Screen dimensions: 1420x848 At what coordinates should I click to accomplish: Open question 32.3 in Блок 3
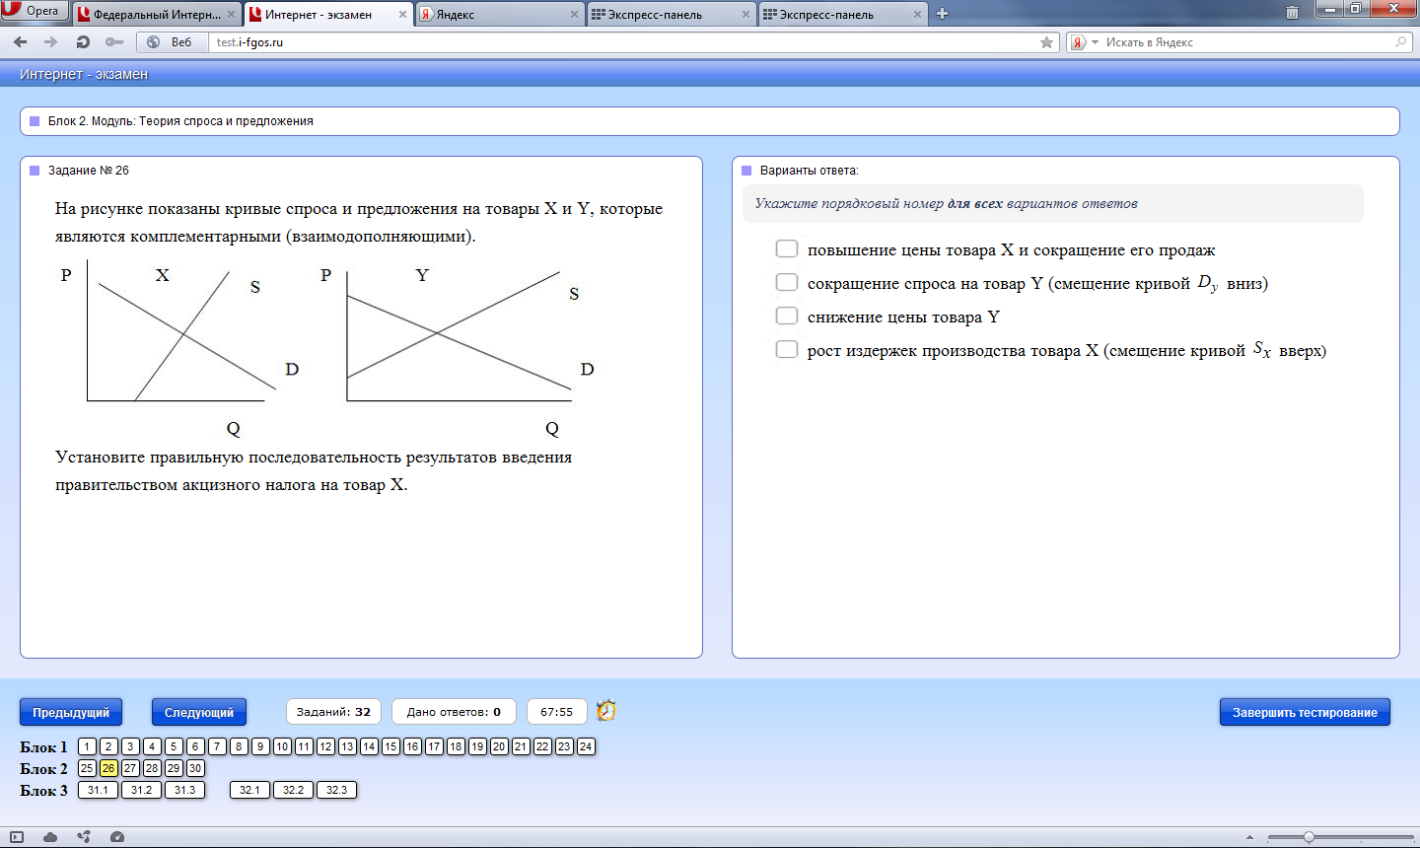coord(336,790)
